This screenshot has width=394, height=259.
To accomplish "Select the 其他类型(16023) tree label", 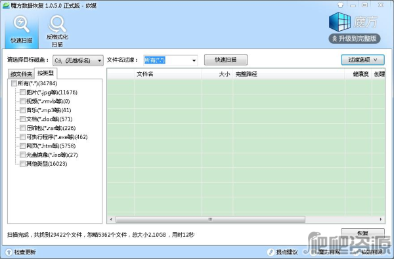I will (47, 164).
